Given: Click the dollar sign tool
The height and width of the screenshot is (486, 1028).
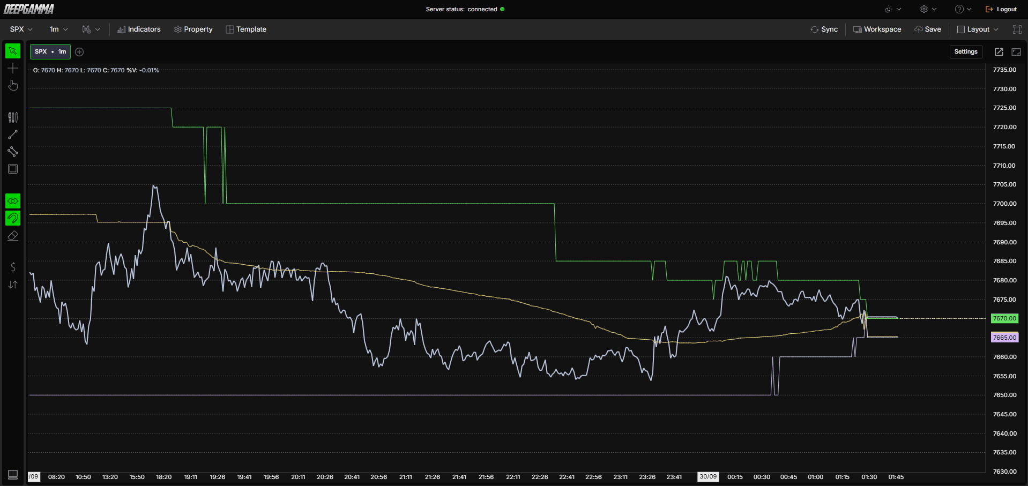Looking at the screenshot, I should click(13, 267).
